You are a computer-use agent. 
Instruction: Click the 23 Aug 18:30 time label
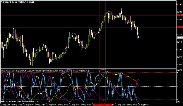[28, 105]
